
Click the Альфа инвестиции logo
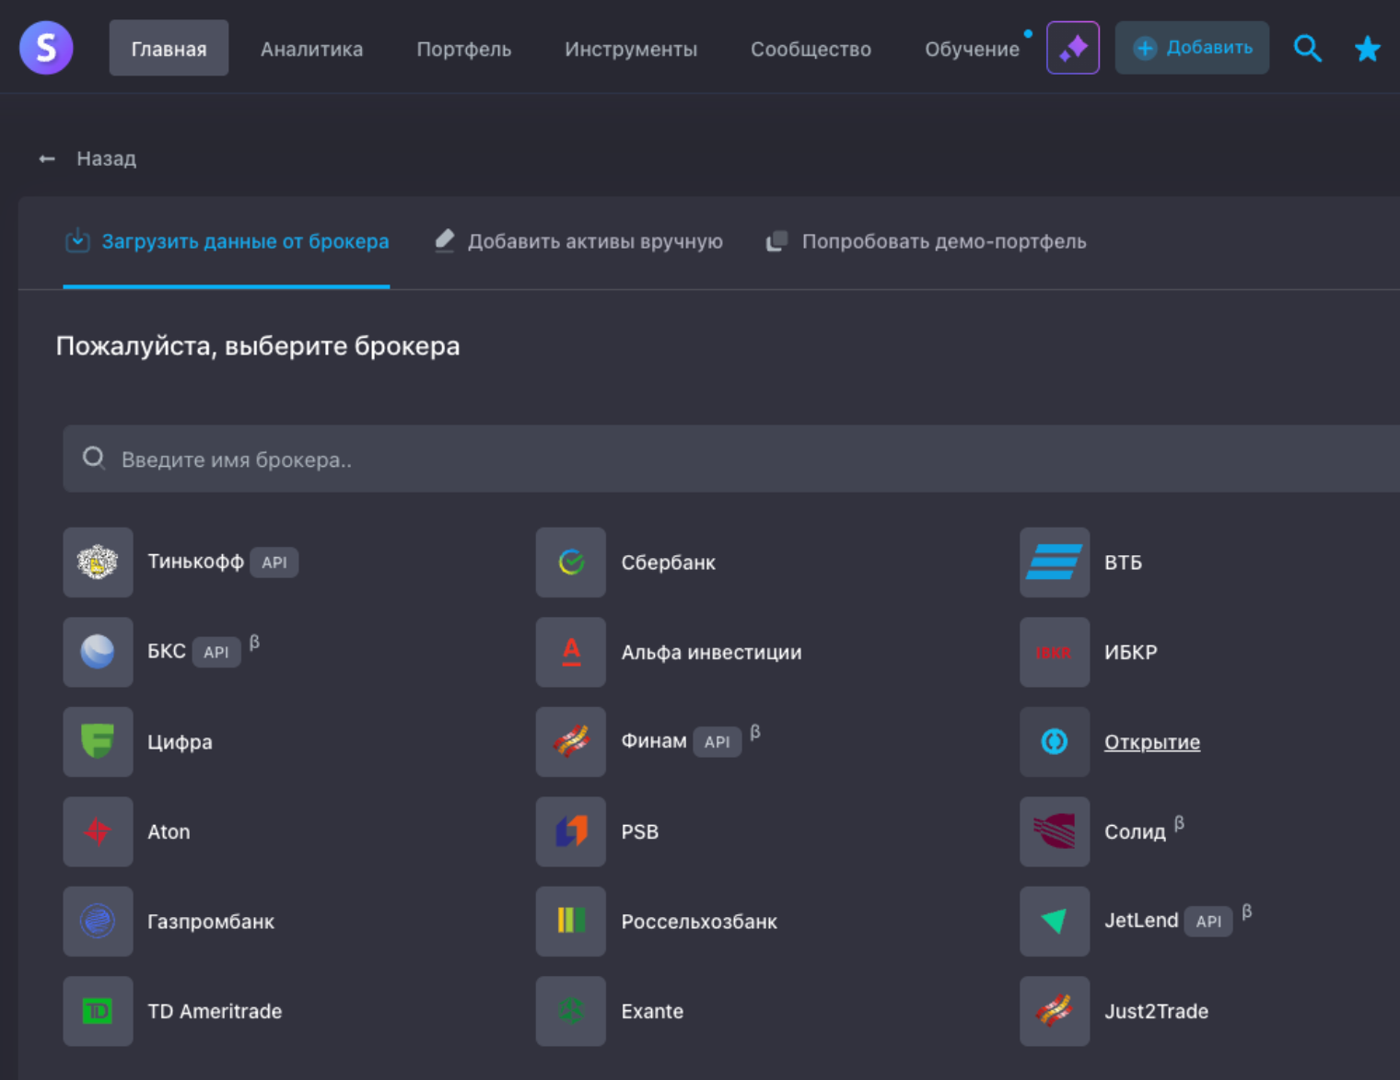pos(571,652)
